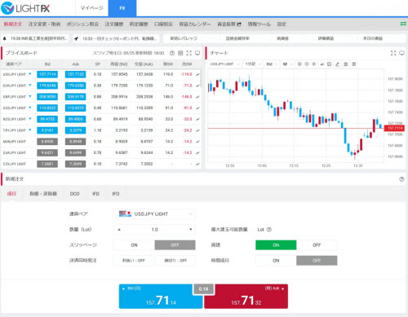
Task: Click the trash delete icon in chart toolbar
Action: [x=346, y=64]
